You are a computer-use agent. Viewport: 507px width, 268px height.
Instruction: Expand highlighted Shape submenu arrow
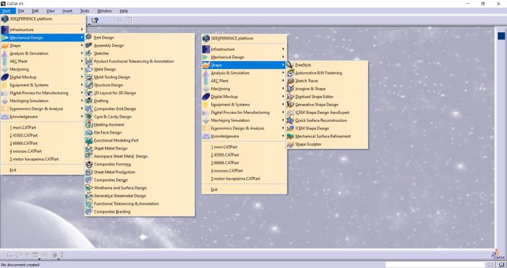[x=283, y=65]
